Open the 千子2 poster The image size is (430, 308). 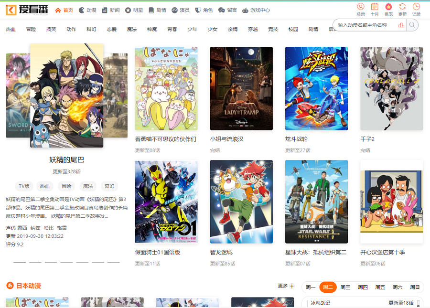click(392, 88)
